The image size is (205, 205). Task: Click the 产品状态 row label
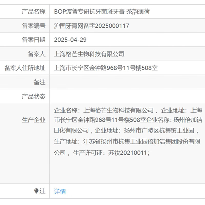click(34, 96)
